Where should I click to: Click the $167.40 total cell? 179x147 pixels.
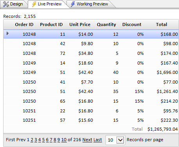tap(169, 63)
